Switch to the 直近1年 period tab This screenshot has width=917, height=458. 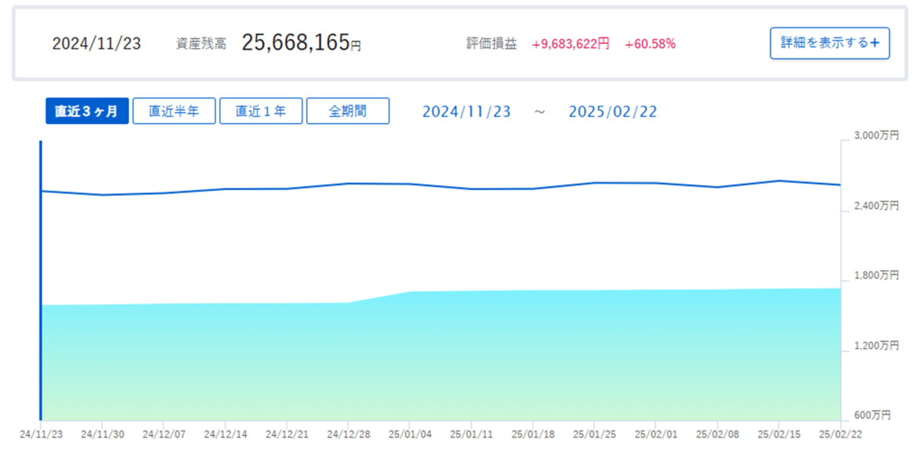coord(261,111)
